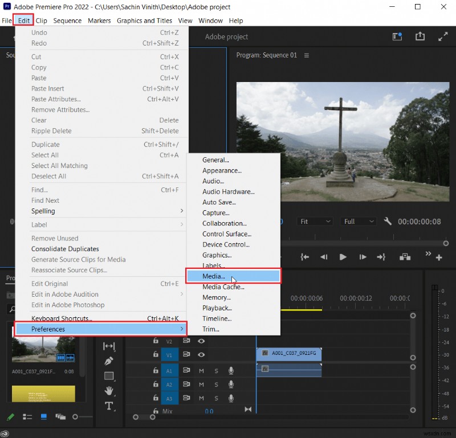This screenshot has height=438, width=456.
Task: Click the Button Editor plus icon
Action: pyautogui.click(x=439, y=257)
